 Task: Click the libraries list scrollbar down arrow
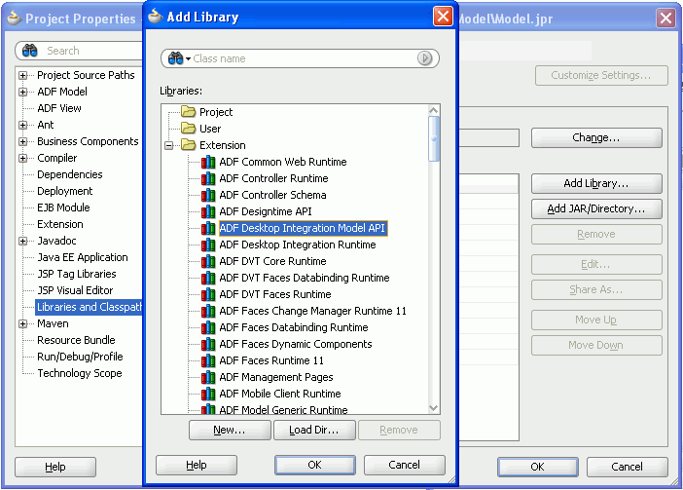pos(433,408)
